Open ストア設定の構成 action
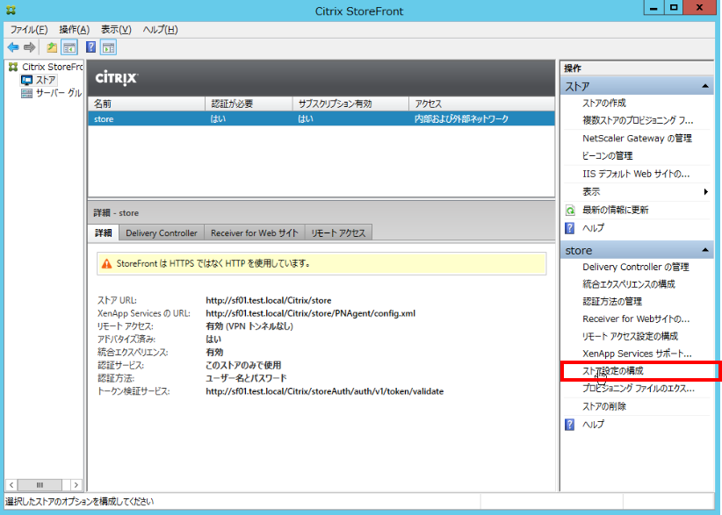Screen dimensions: 722x515 (613, 371)
